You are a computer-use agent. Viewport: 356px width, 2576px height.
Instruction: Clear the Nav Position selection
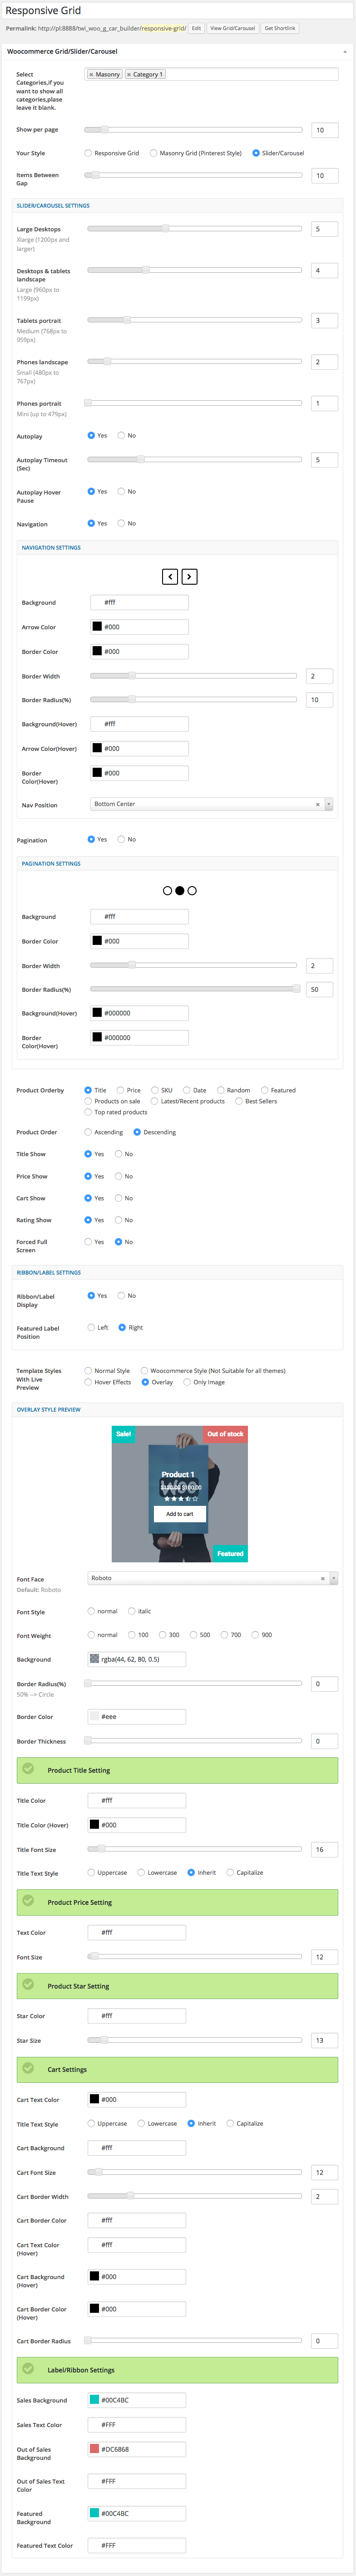(x=318, y=804)
